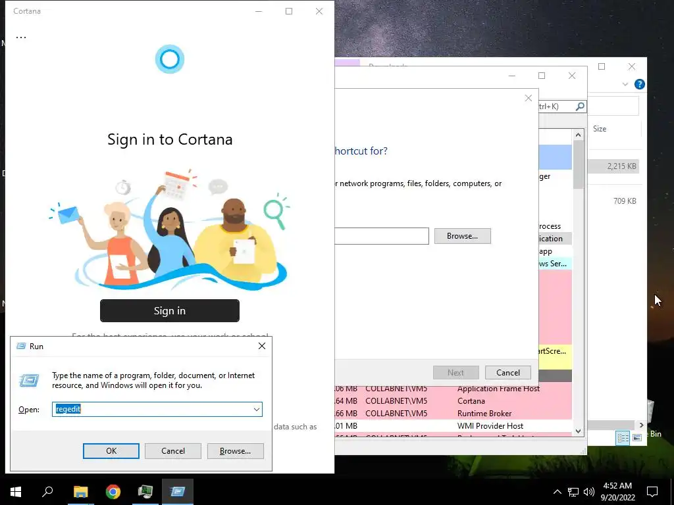Expand the Run dialog Open dropdown
Image resolution: width=674 pixels, height=505 pixels.
tap(257, 409)
